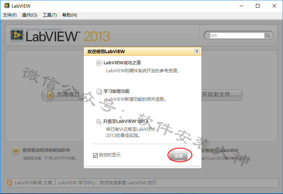Image resolution: width=283 pixels, height=194 pixels.
Task: Open the LabVIEW成功之道 link
Action: pos(122,63)
